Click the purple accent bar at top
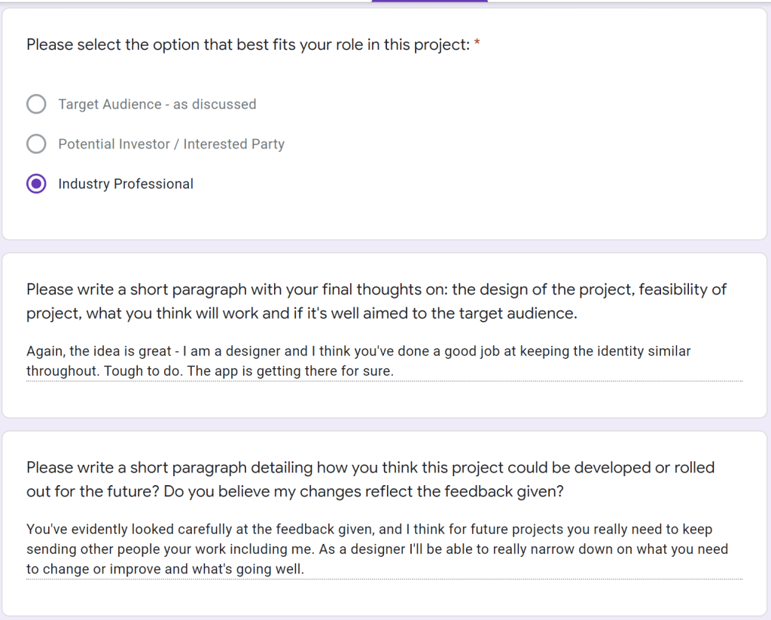This screenshot has width=771, height=620. point(429,2)
